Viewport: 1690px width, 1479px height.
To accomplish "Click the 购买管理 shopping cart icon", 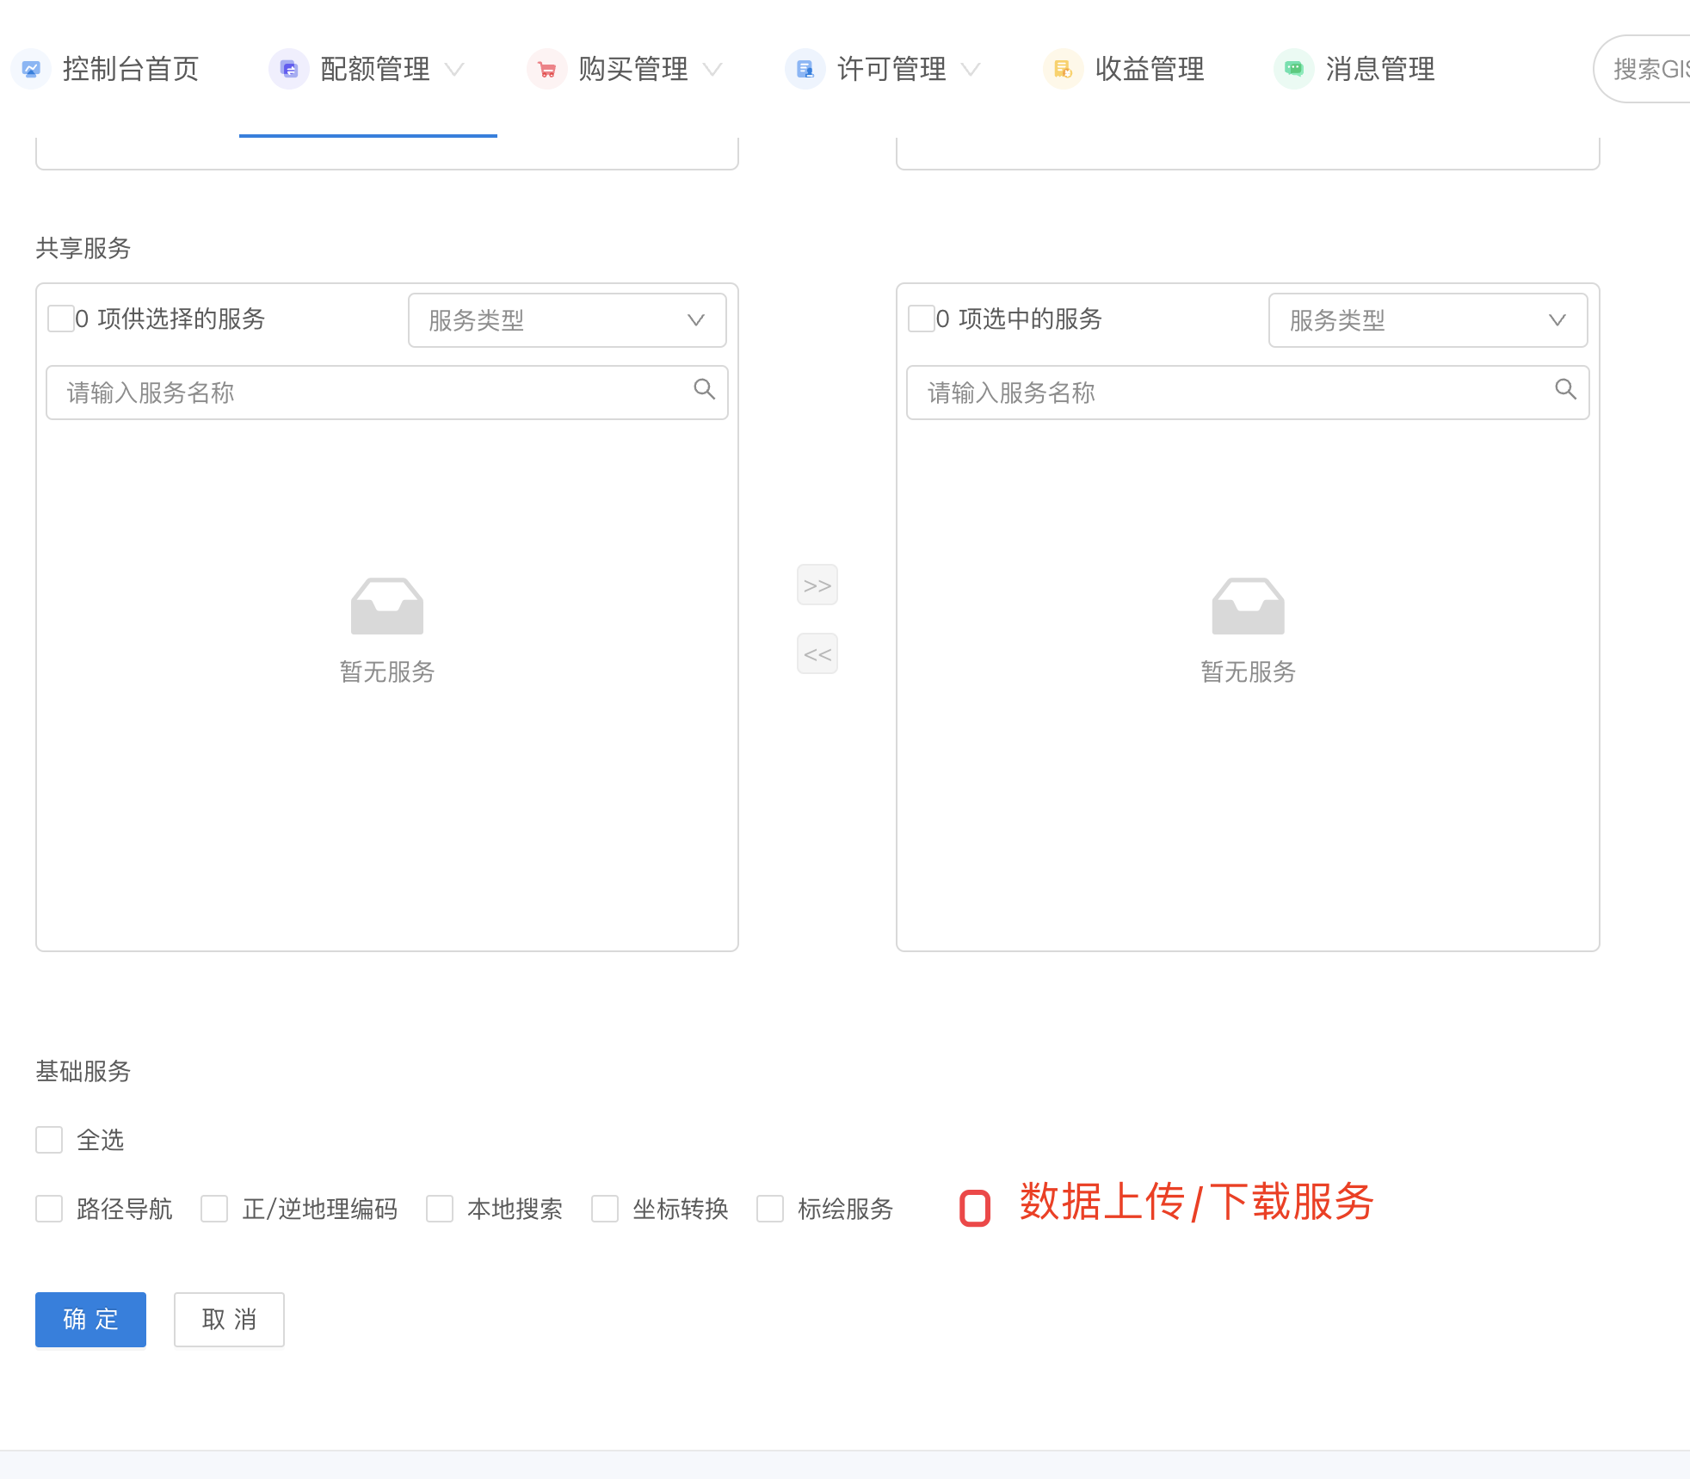I will [547, 69].
